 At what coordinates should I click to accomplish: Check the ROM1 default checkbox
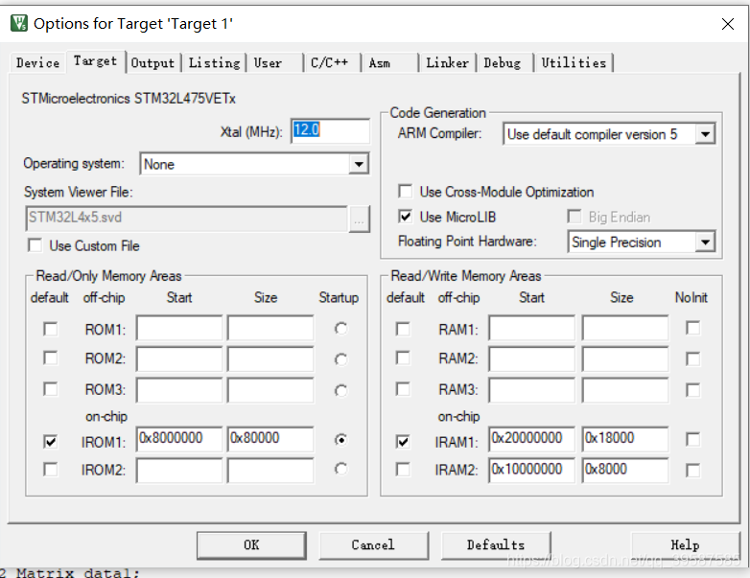50,329
